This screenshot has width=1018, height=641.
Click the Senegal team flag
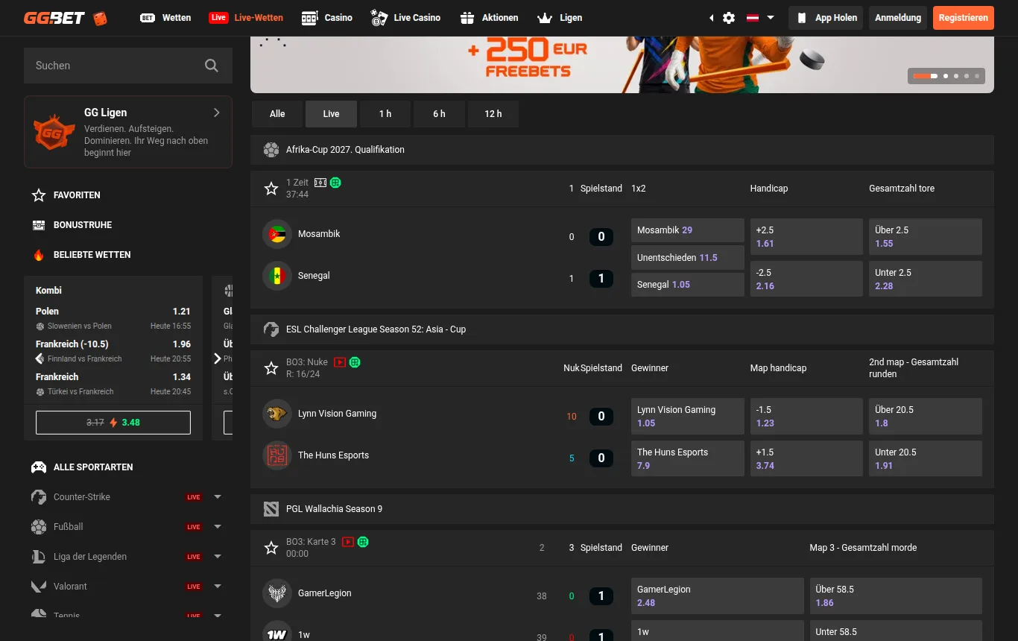(x=277, y=276)
